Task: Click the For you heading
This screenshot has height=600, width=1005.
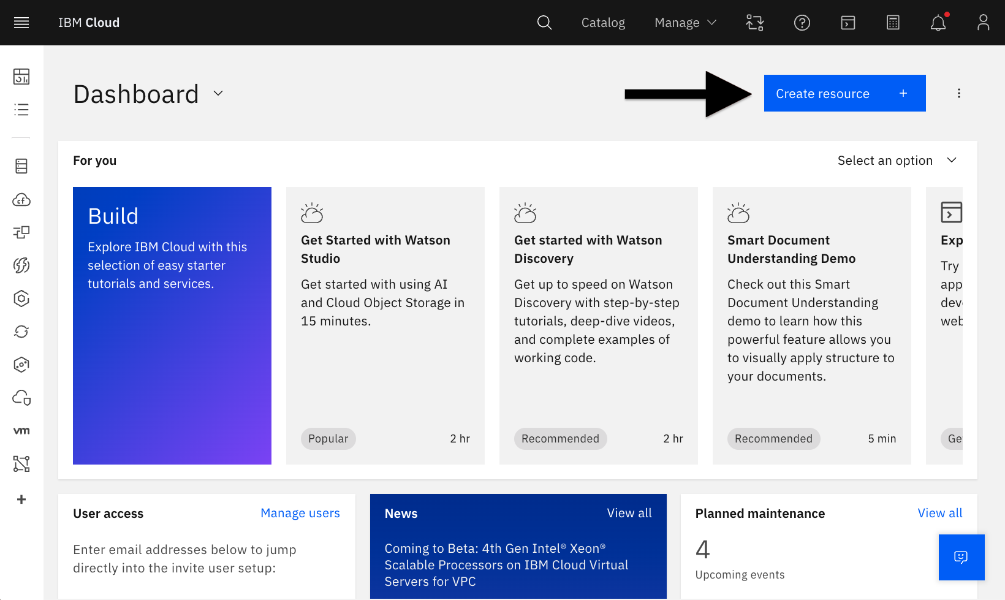Action: 94,161
